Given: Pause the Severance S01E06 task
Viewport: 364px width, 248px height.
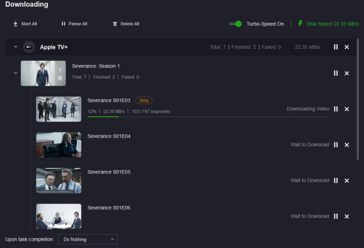Looking at the screenshot, I should [x=336, y=216].
